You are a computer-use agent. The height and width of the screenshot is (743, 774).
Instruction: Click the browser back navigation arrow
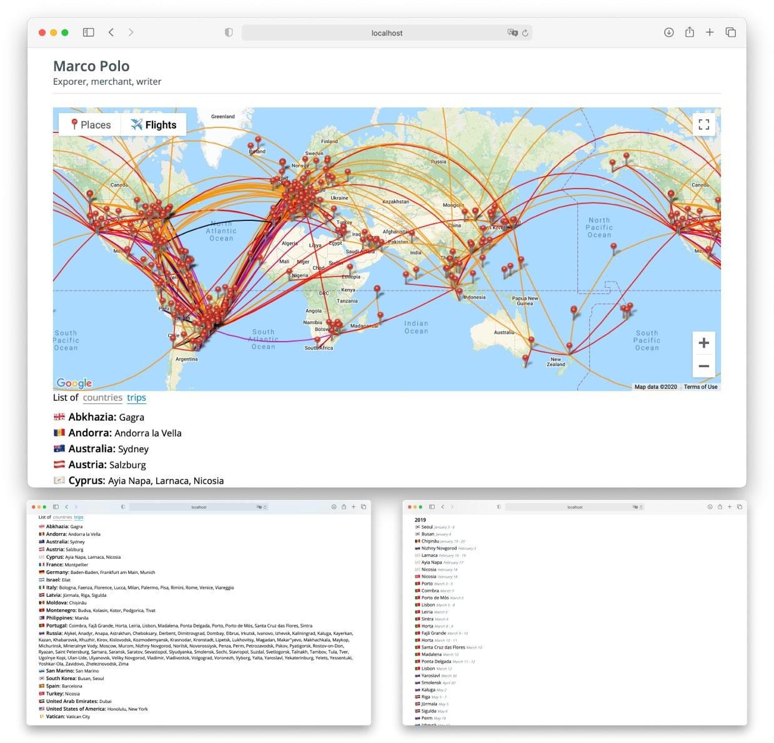coord(111,32)
